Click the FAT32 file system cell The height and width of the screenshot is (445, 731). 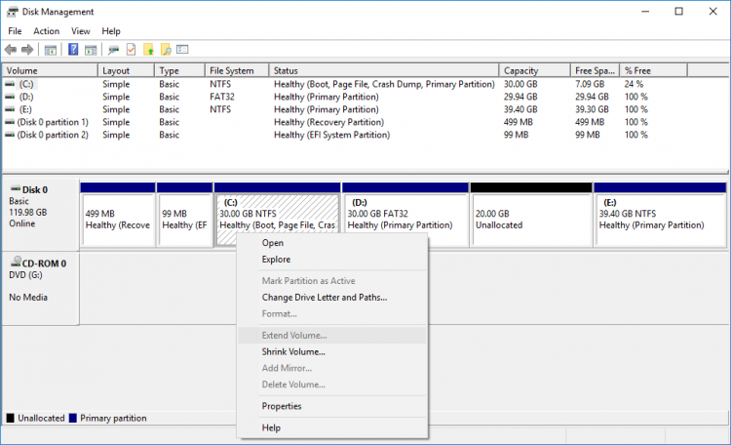click(222, 97)
